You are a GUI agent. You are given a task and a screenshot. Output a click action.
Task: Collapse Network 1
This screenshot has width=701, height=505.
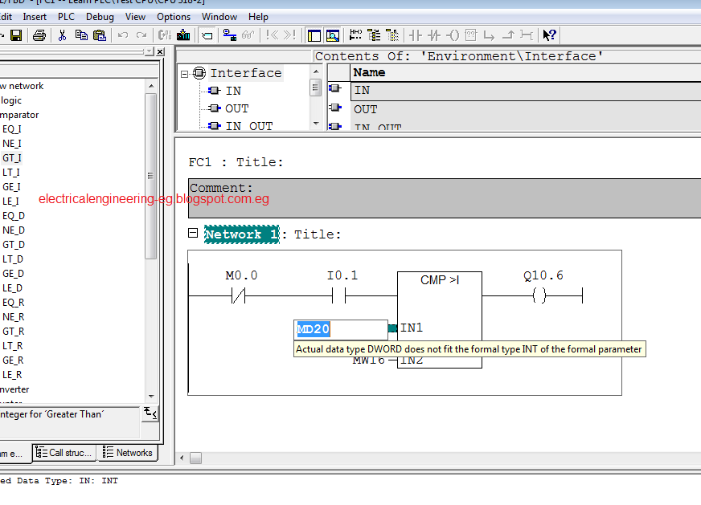[192, 234]
